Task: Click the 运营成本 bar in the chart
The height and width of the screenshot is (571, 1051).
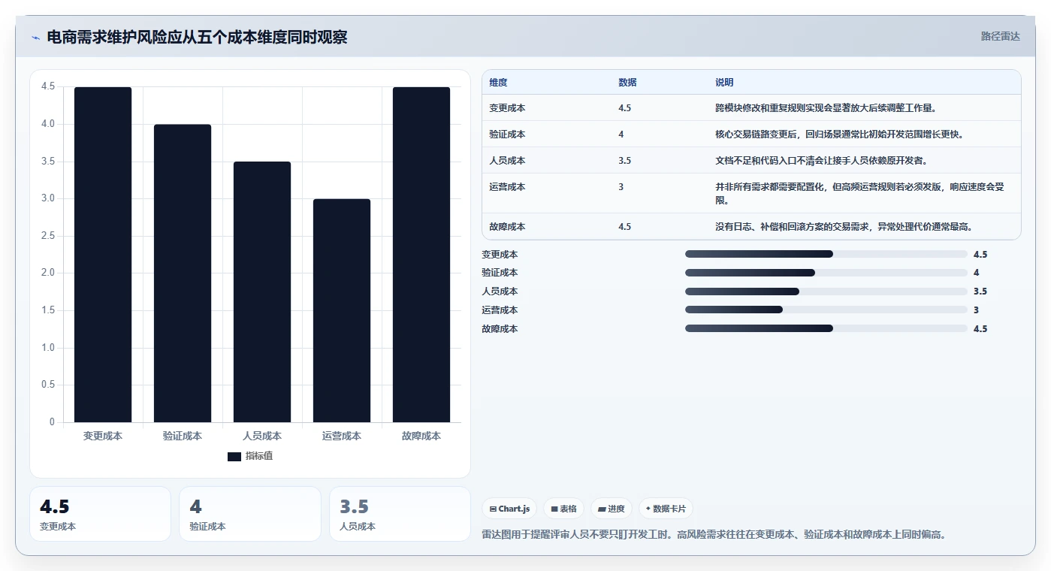Action: (342, 310)
